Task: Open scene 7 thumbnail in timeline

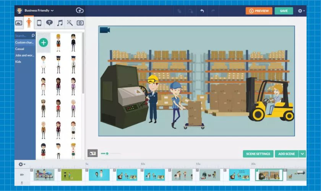Action: click(x=210, y=175)
